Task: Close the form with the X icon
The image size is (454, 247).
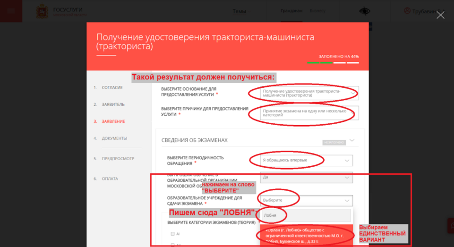Action: pyautogui.click(x=440, y=15)
